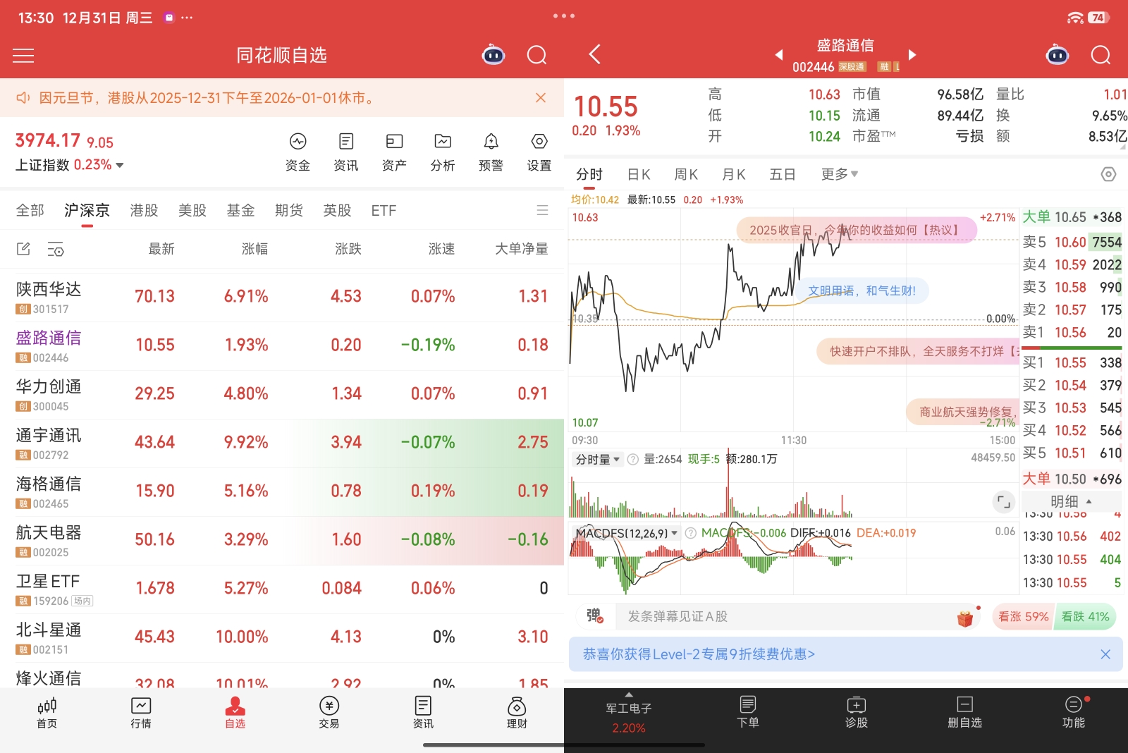The width and height of the screenshot is (1128, 753).
Task: Open 分析 analysis icon
Action: [443, 152]
